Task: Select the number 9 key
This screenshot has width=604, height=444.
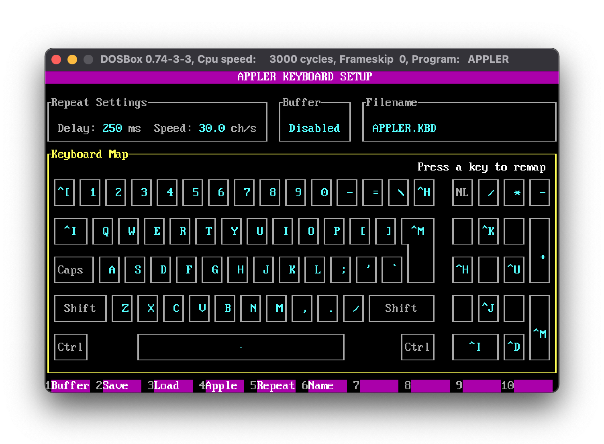Action: [x=296, y=193]
